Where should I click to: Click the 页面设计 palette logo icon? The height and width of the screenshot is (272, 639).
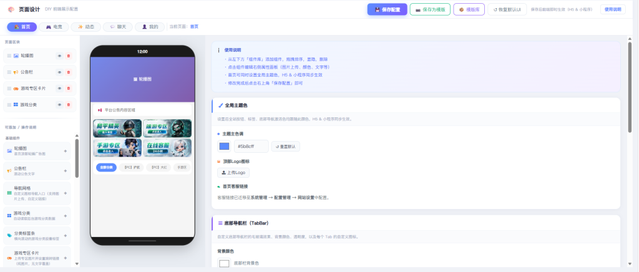tap(11, 9)
